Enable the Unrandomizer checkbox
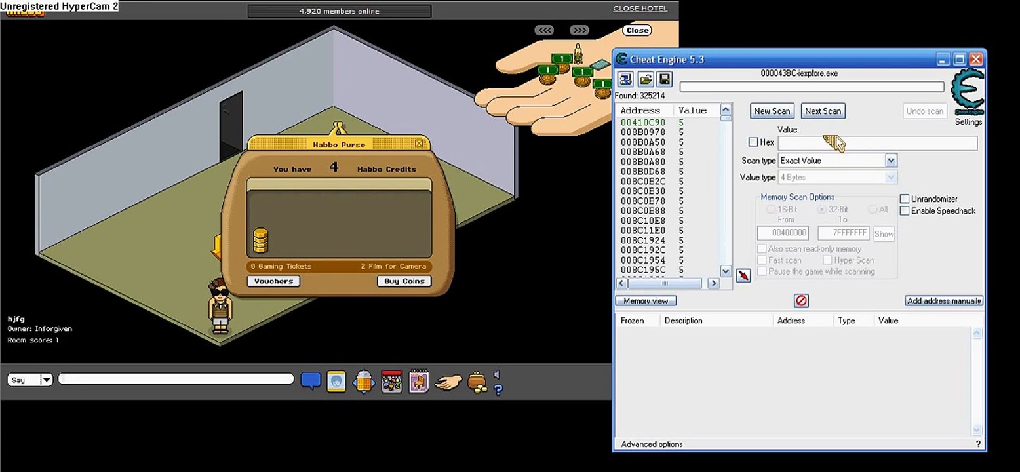Image resolution: width=1020 pixels, height=472 pixels. [x=905, y=199]
